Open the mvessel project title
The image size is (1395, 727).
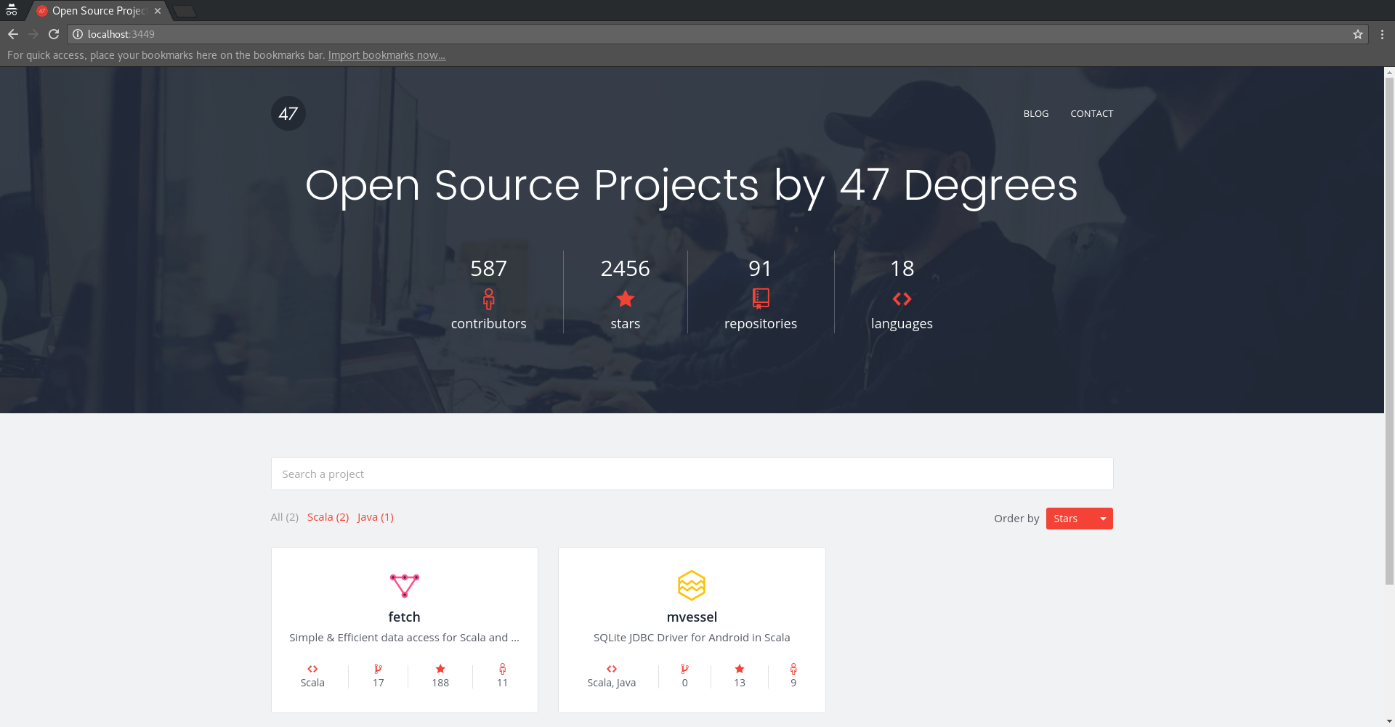click(692, 617)
